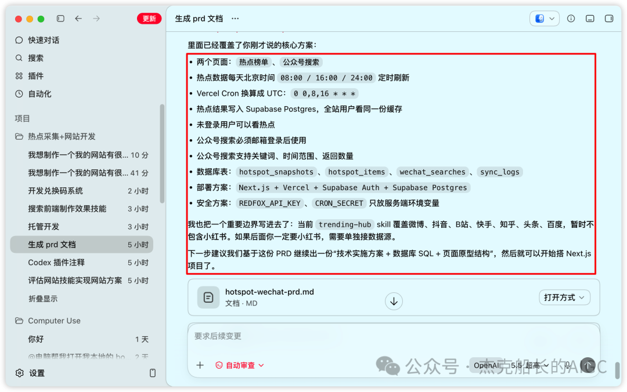The image size is (627, 392).
Task: Click the 0 0,8,16 cron expression code chip
Action: coord(325,93)
